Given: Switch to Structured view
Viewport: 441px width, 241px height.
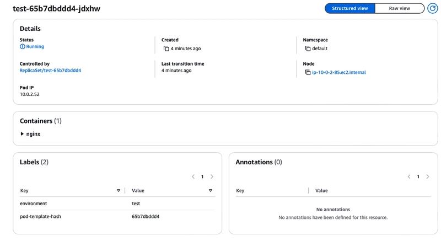Looking at the screenshot, I should [349, 9].
